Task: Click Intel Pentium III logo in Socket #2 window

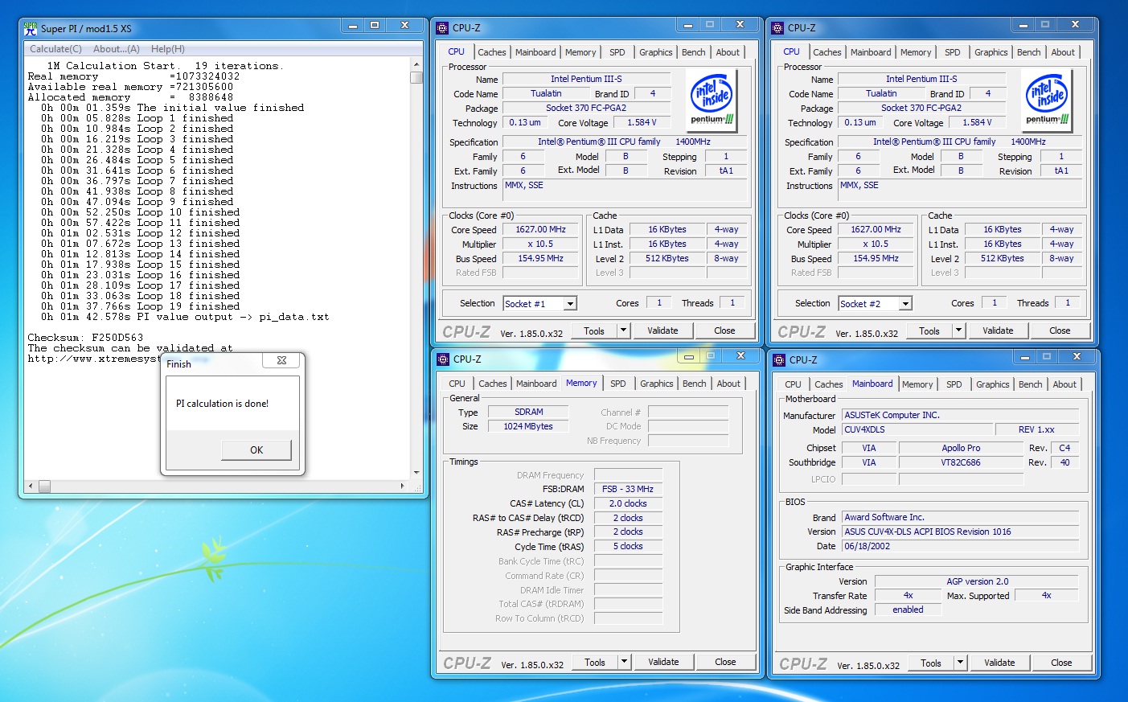Action: click(1047, 100)
